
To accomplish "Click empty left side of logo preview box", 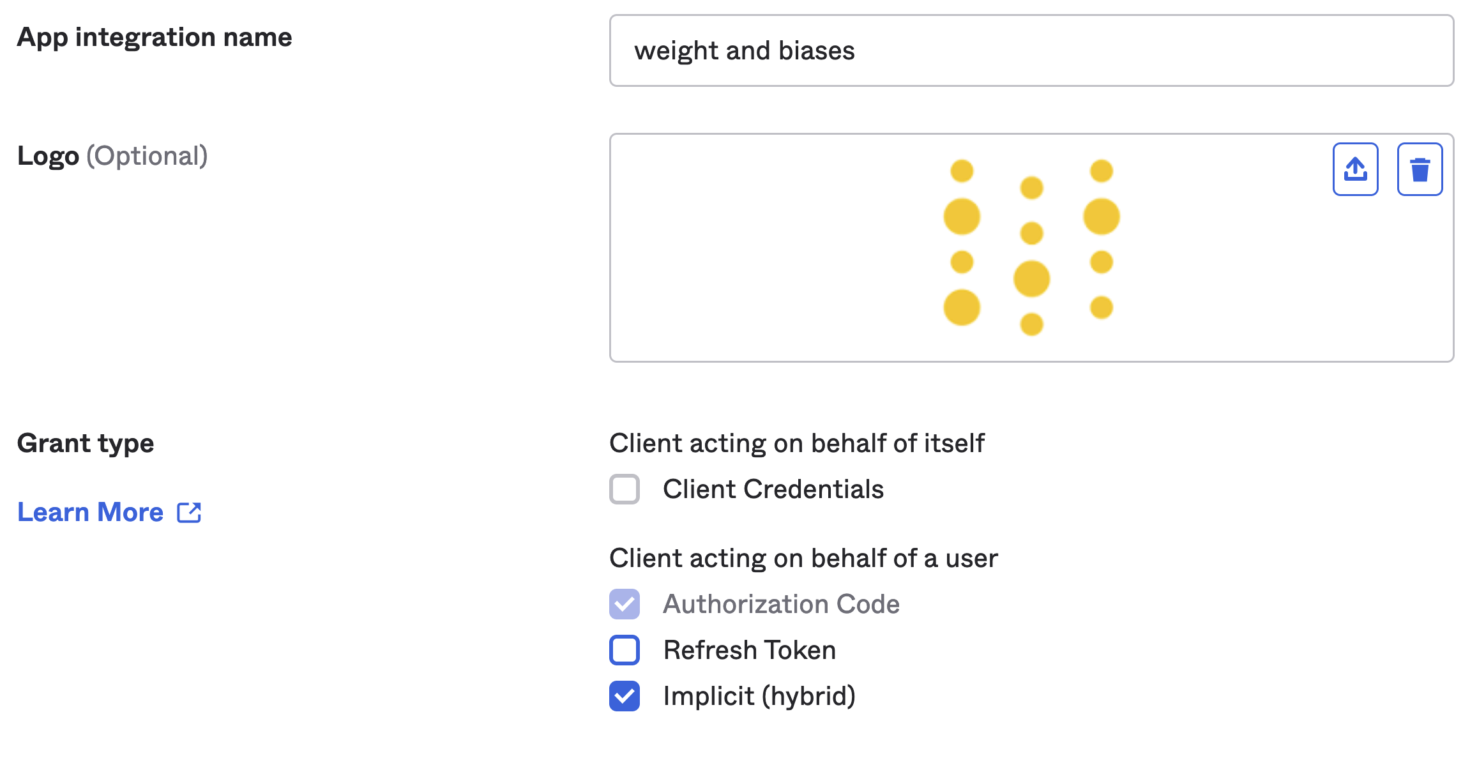I will (x=734, y=248).
